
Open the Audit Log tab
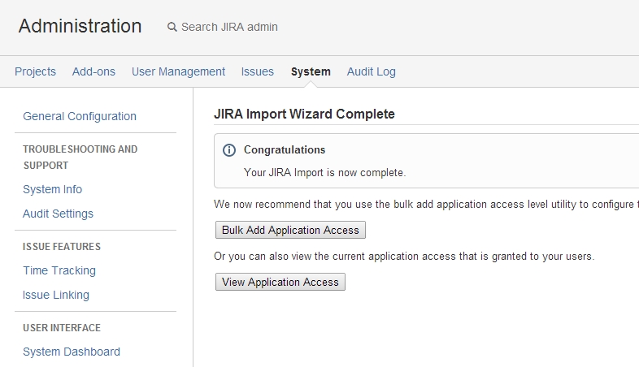pos(372,71)
